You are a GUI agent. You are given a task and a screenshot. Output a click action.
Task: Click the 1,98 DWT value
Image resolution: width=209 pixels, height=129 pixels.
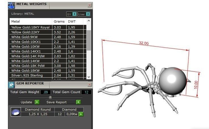coord(71,66)
